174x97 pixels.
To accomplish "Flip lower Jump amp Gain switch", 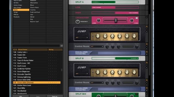I will [93, 72].
